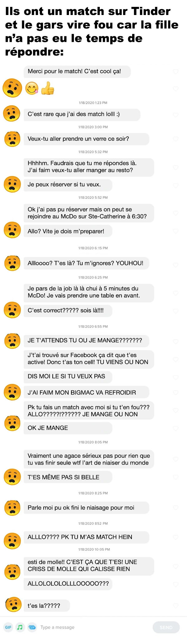
Task: Like the 'Veux-tu aller prendre un verre' message
Action: [x=175, y=139]
